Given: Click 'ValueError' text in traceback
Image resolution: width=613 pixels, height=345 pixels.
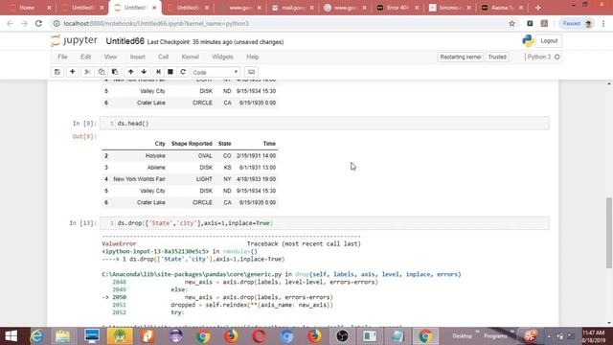Looking at the screenshot, I should pyautogui.click(x=119, y=243).
